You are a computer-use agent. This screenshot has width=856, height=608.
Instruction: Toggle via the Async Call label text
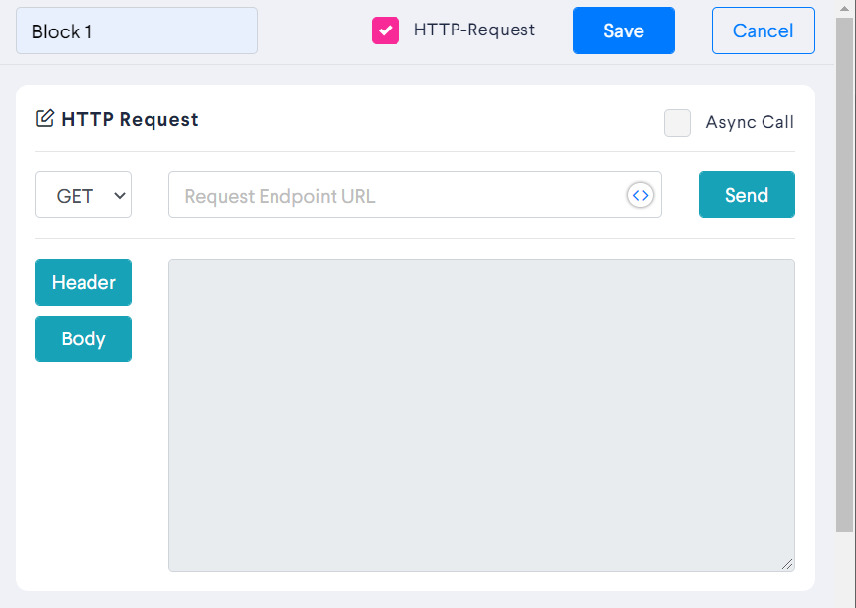pyautogui.click(x=750, y=122)
